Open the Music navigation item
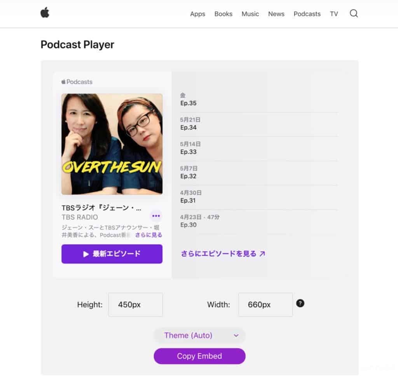This screenshot has height=378, width=398. pyautogui.click(x=250, y=14)
